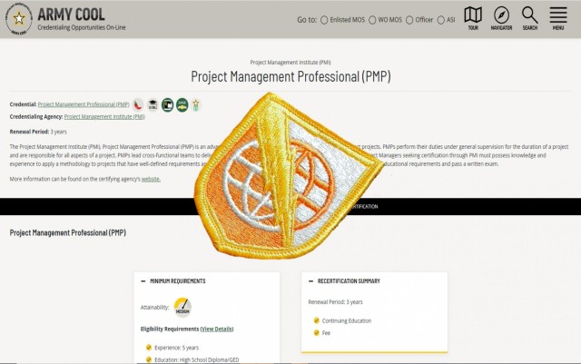Screen dimensions: 581x364
Task: Click the Project Management Professional (PMP) section heading
Action: (68, 232)
